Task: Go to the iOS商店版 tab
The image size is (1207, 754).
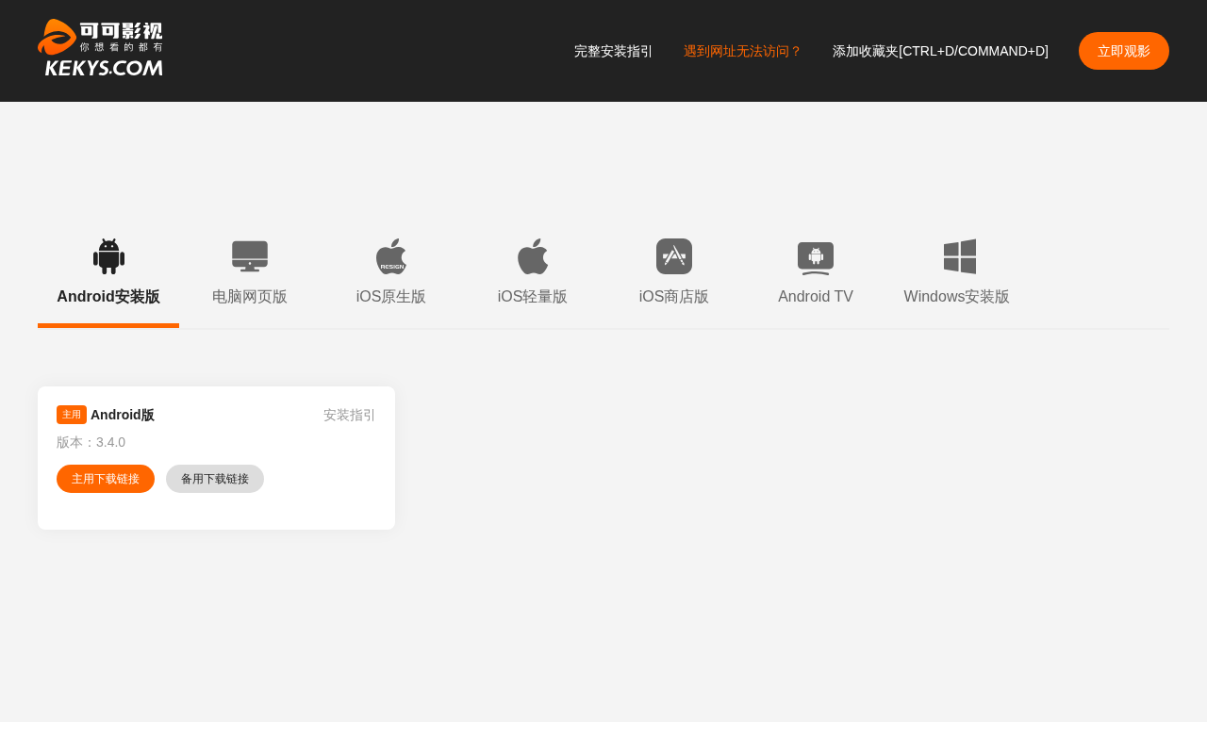Action: pyautogui.click(x=674, y=296)
